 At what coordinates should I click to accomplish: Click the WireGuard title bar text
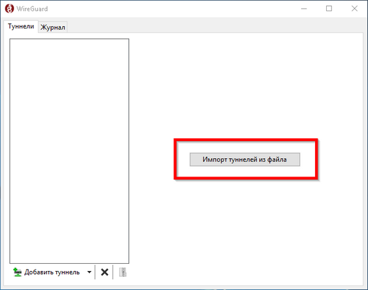tap(32, 9)
